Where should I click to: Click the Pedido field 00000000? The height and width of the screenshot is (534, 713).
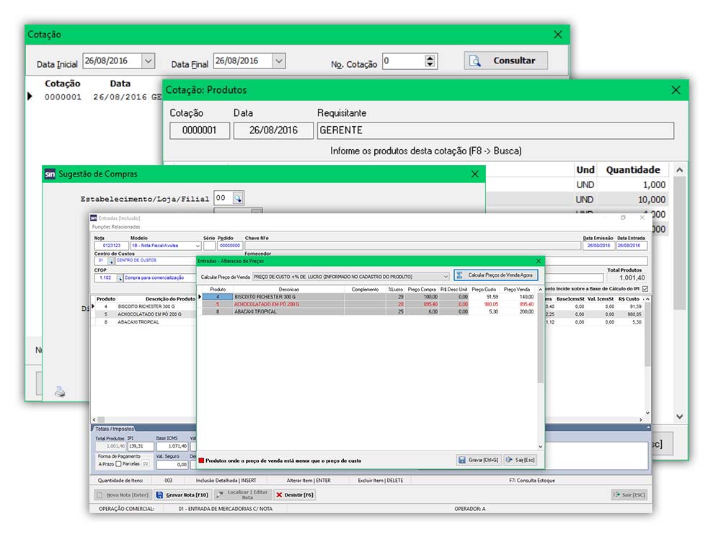230,246
